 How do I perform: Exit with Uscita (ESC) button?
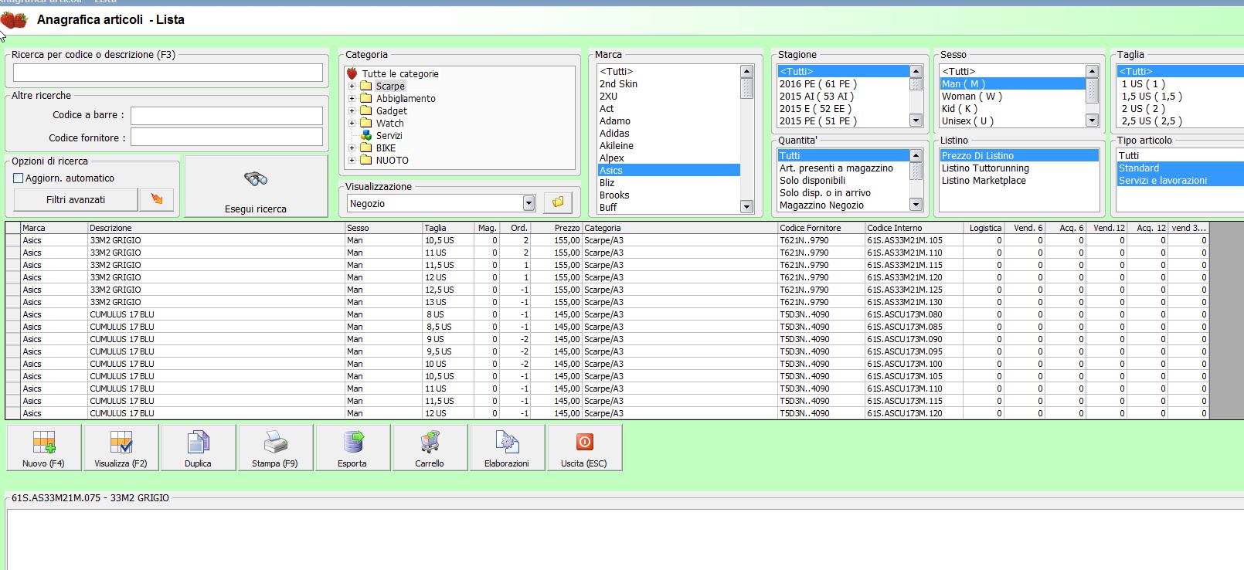(x=584, y=447)
